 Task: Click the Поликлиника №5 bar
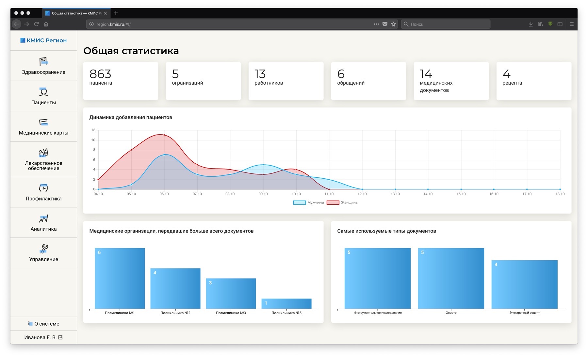pyautogui.click(x=286, y=304)
